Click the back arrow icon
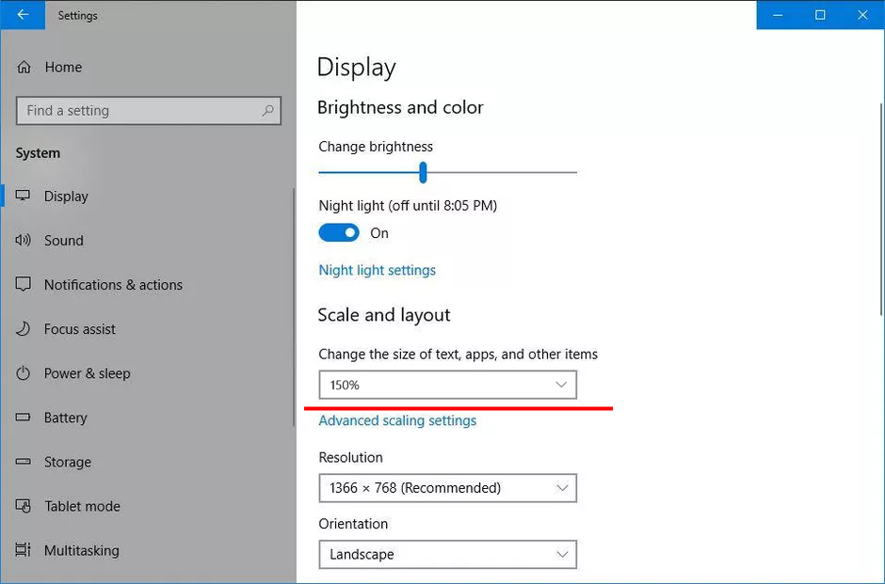This screenshot has height=584, width=885. pyautogui.click(x=23, y=15)
